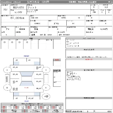
Task: Click the red trunk label in the diagram
Action: coord(27,88)
